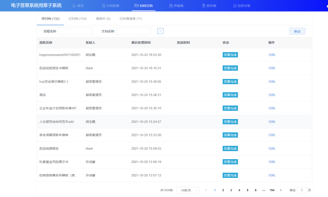Focus the 流程名称 search field
Image resolution: width=328 pixels, height=197 pixels.
pos(75,31)
